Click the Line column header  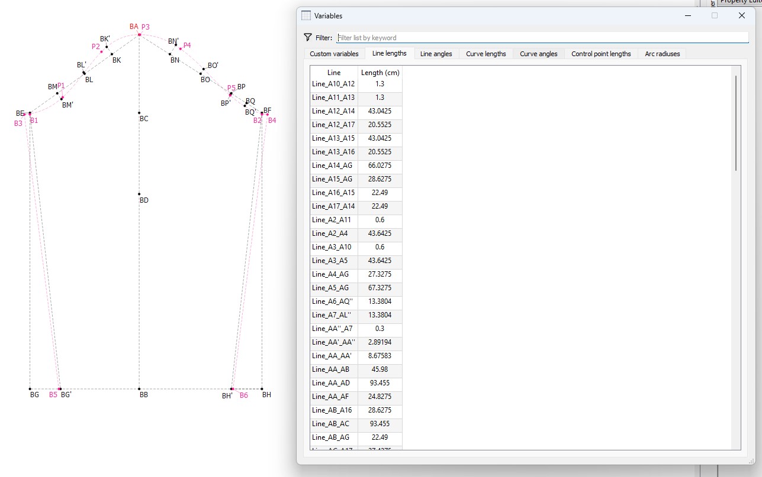334,73
